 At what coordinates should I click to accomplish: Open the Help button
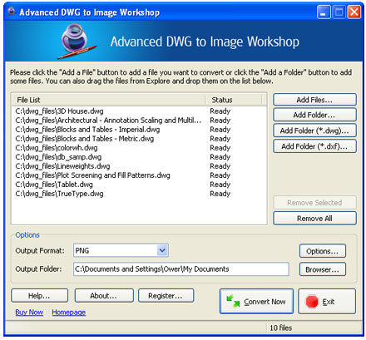39,296
